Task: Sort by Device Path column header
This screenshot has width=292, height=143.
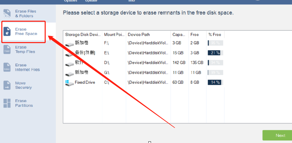Action: 148,34
